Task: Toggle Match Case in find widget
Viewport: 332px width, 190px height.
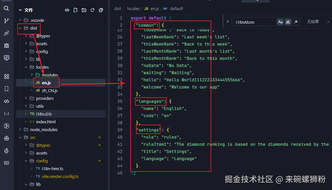Action: click(x=280, y=22)
